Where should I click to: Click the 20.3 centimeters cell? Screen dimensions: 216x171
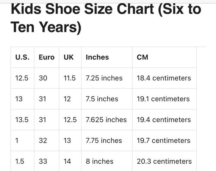click(x=164, y=161)
